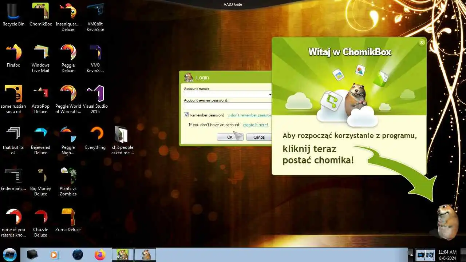
Task: Launch the Everything search shortcut
Action: coord(95,138)
